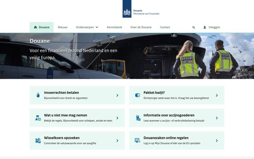
Task: Click the home icon in Douane tab
Action: coord(36,27)
